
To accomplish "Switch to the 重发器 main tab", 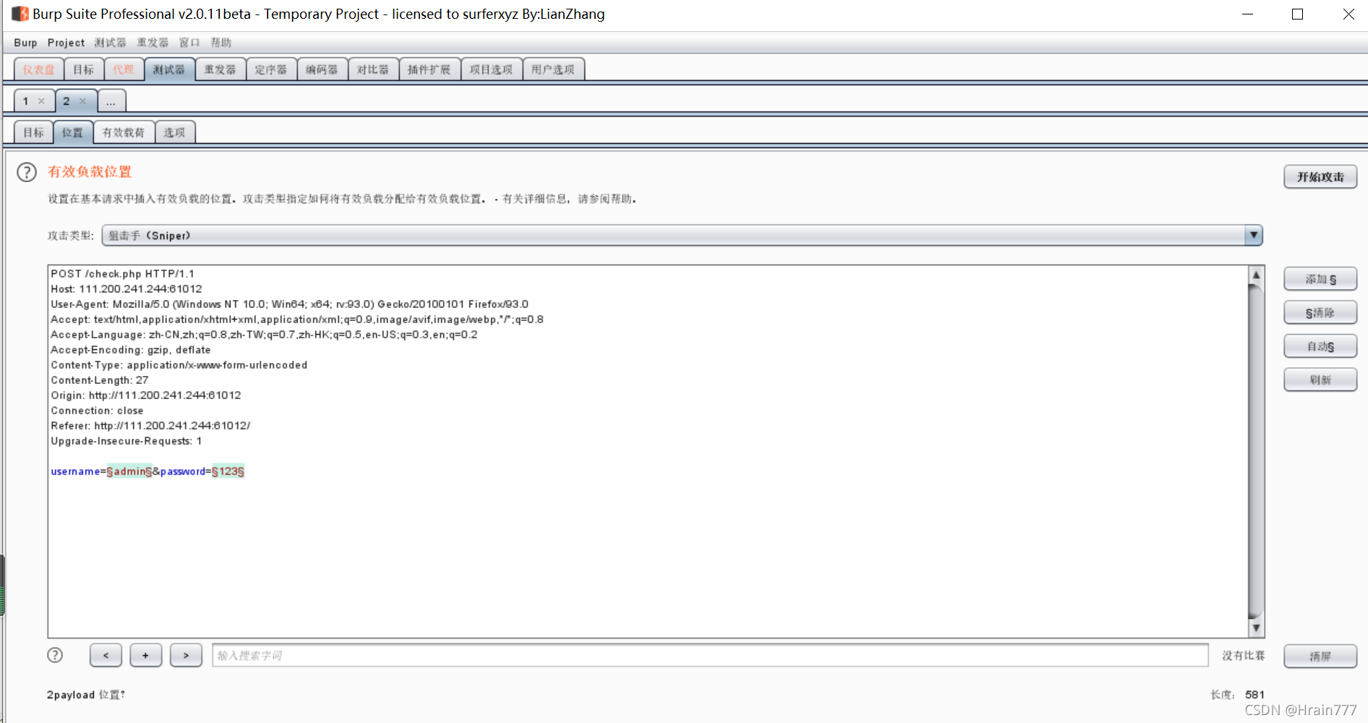I will [x=221, y=69].
